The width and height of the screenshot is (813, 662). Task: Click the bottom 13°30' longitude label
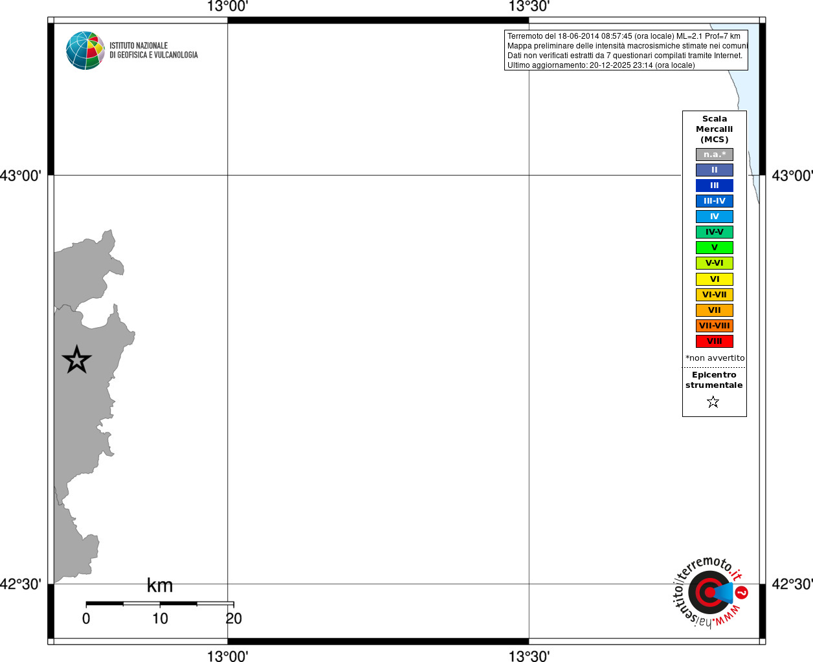tap(529, 656)
